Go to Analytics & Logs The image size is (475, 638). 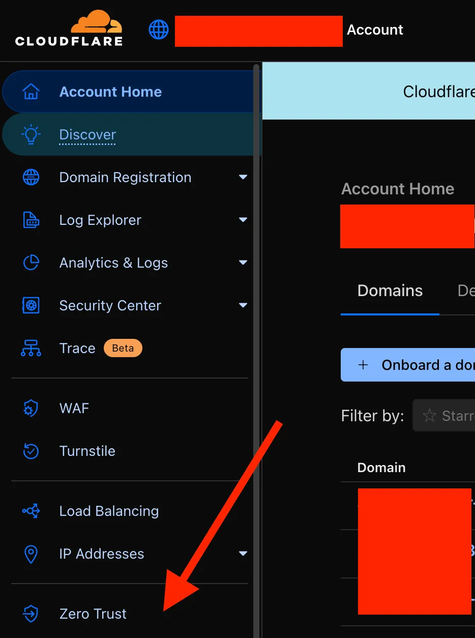coord(113,263)
